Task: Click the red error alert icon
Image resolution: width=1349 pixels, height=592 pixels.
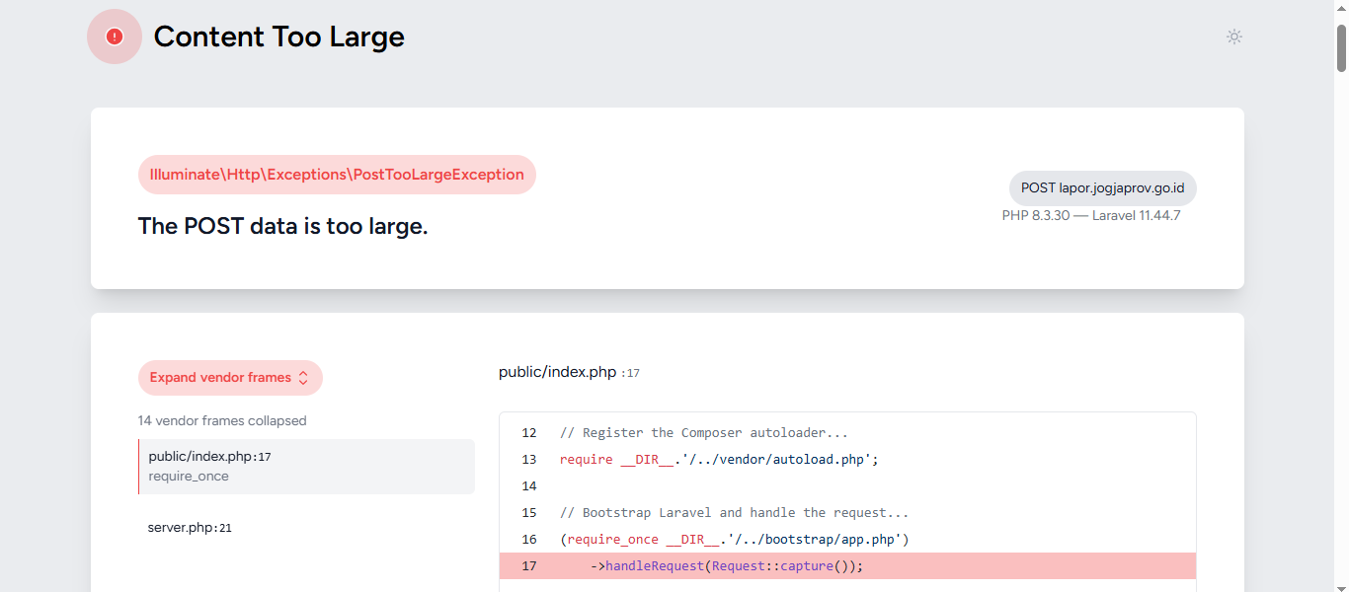Action: [115, 37]
